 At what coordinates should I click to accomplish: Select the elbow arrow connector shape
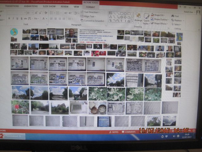coord(118,17)
